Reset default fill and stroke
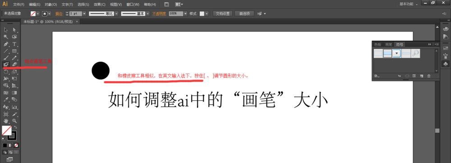 [x=4, y=139]
